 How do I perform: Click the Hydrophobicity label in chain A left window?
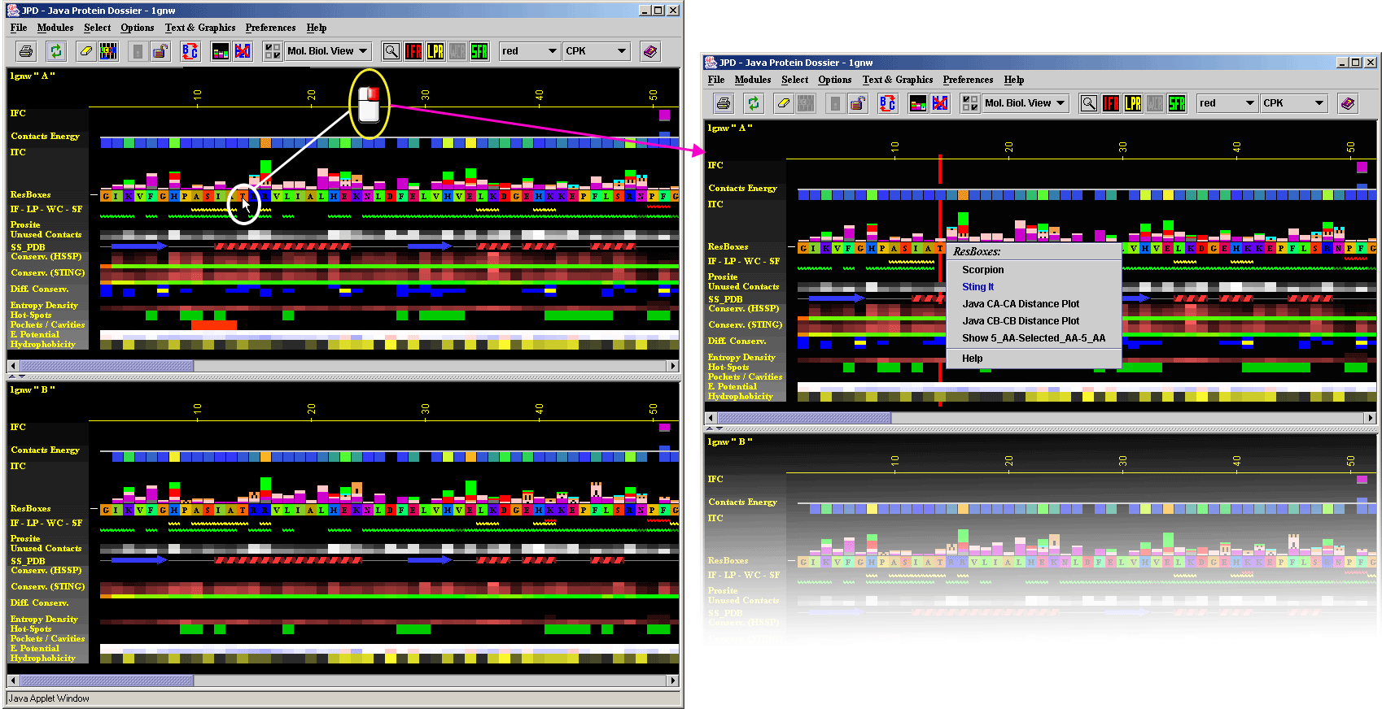pyautogui.click(x=43, y=345)
